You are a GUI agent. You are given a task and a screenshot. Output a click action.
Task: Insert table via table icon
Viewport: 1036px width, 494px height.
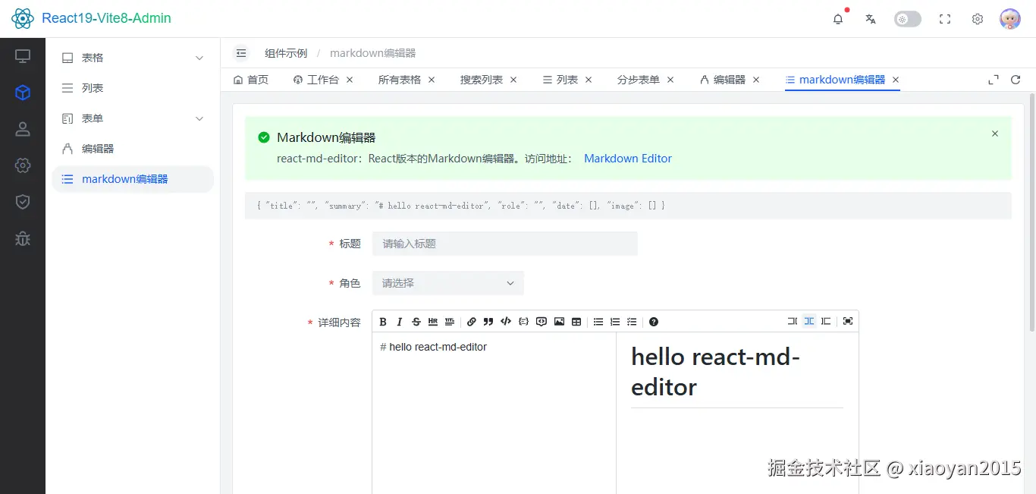[576, 322]
